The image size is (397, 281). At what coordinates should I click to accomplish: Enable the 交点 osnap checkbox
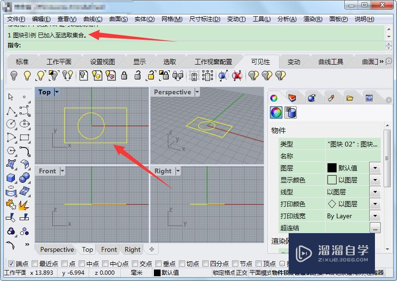(x=135, y=264)
